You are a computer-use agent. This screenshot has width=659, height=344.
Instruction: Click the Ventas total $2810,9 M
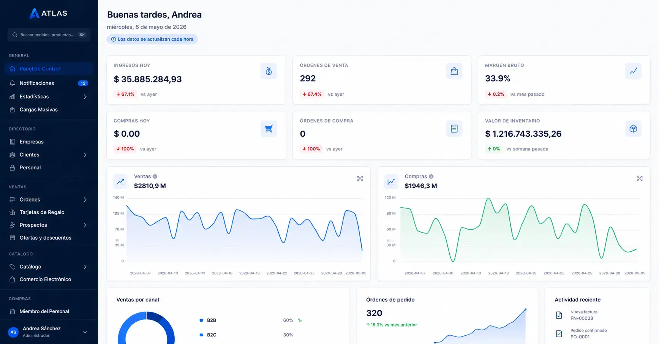pos(150,186)
